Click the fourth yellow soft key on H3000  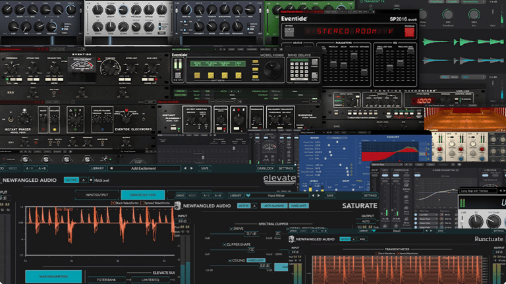[x=238, y=75]
